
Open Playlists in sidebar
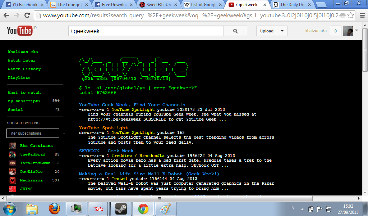[x=19, y=77]
